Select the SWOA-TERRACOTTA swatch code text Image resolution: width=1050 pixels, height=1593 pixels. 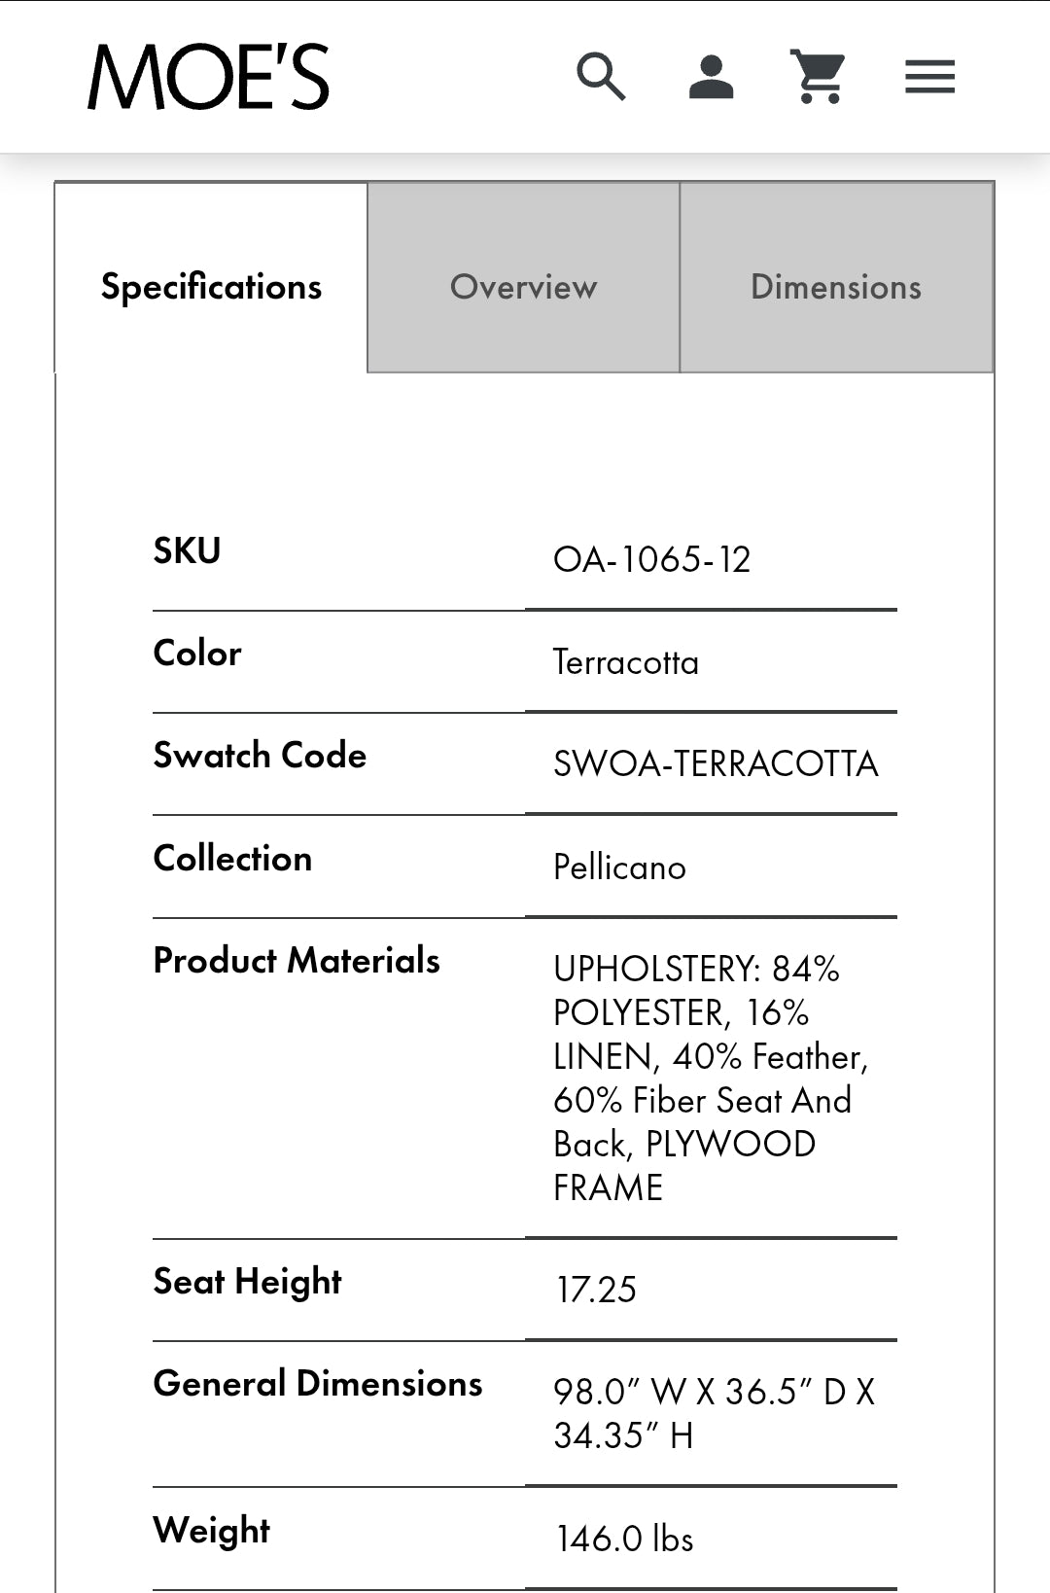(716, 764)
